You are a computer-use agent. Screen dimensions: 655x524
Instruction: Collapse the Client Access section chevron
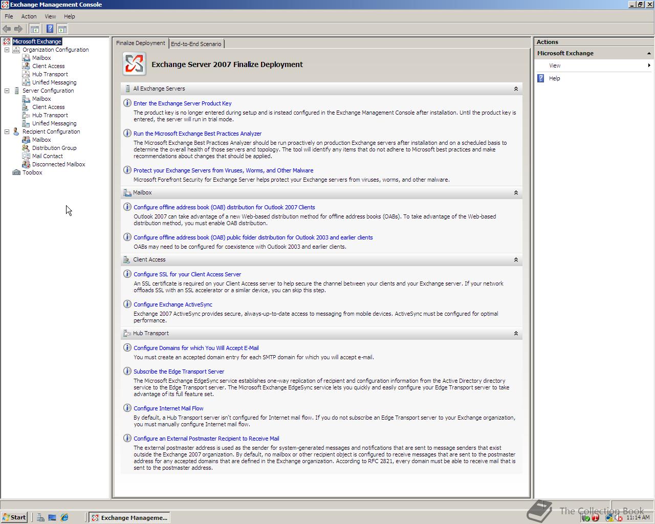pyautogui.click(x=516, y=259)
